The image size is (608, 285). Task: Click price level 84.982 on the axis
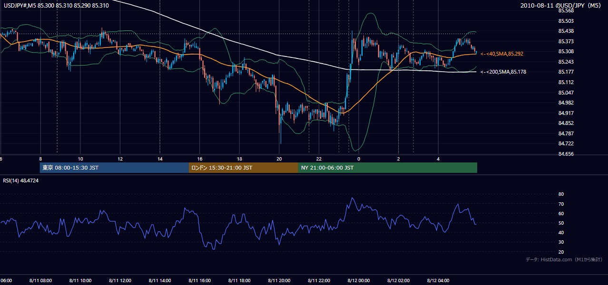(566, 103)
